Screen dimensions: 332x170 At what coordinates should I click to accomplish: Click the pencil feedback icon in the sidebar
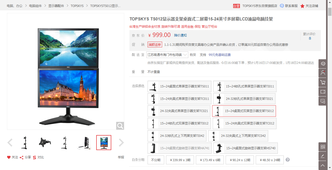(x=323, y=156)
